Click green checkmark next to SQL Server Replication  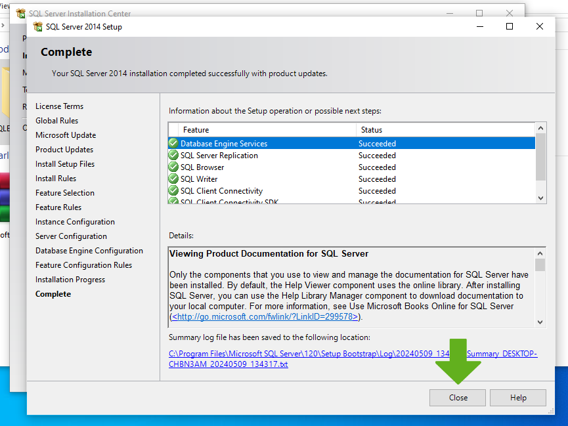tap(173, 156)
